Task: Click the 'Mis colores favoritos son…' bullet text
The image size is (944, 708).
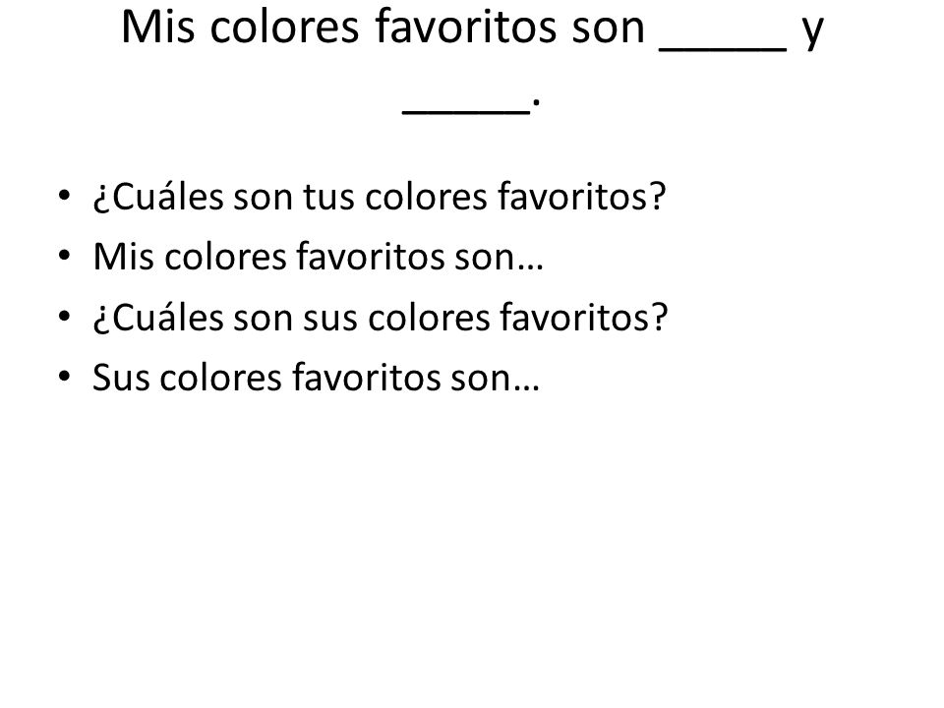Action: pyautogui.click(x=318, y=257)
